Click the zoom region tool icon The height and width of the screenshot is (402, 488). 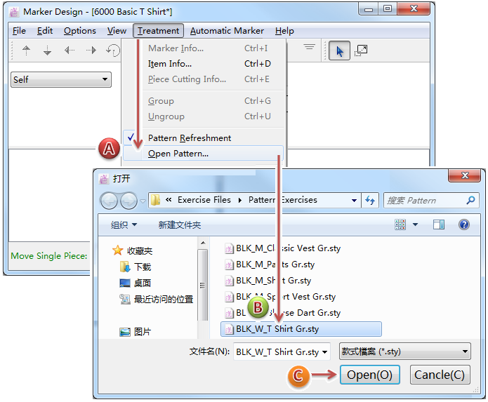point(361,51)
